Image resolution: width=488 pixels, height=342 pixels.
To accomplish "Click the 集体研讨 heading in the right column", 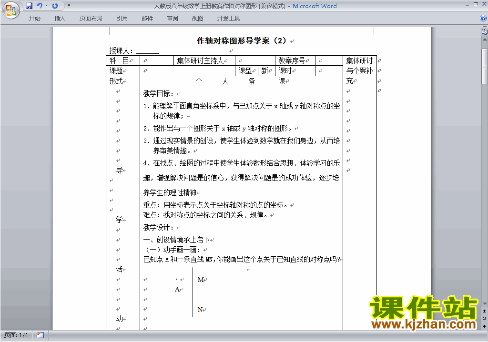I will point(359,60).
